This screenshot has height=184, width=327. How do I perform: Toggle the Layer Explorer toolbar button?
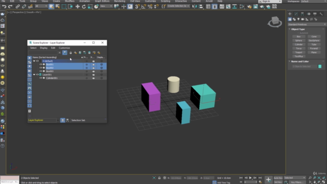click(x=215, y=7)
